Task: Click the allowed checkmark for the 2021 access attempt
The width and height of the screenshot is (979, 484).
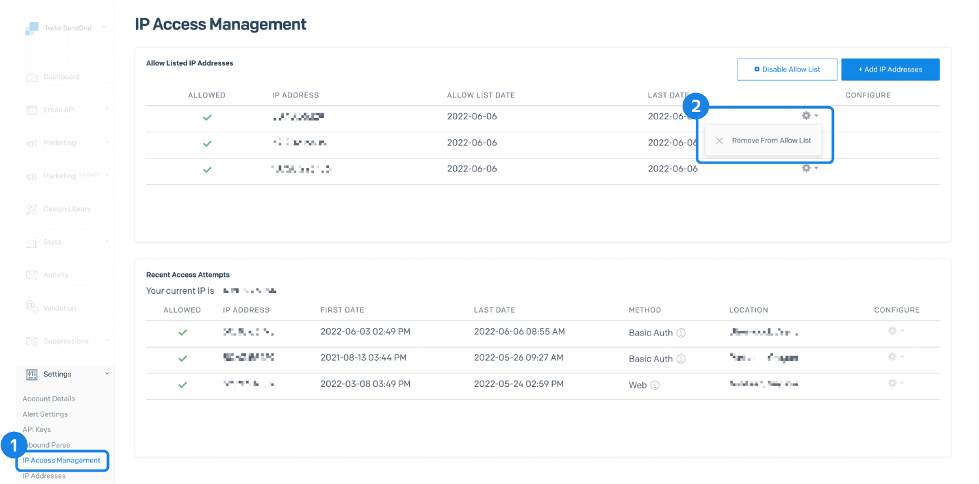Action: [x=182, y=357]
